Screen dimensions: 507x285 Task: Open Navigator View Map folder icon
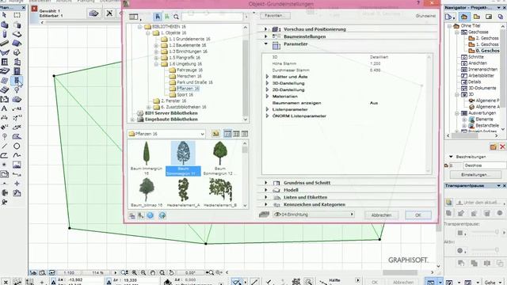coord(477,17)
